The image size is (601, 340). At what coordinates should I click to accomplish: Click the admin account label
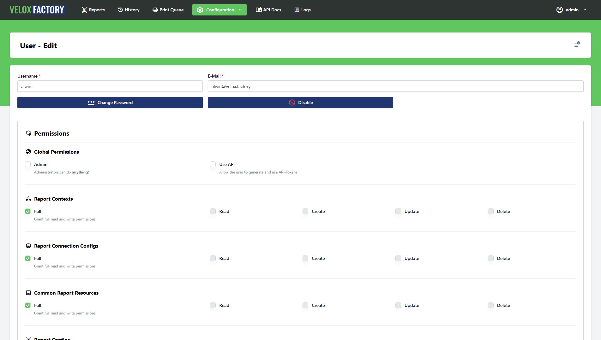pyautogui.click(x=572, y=10)
